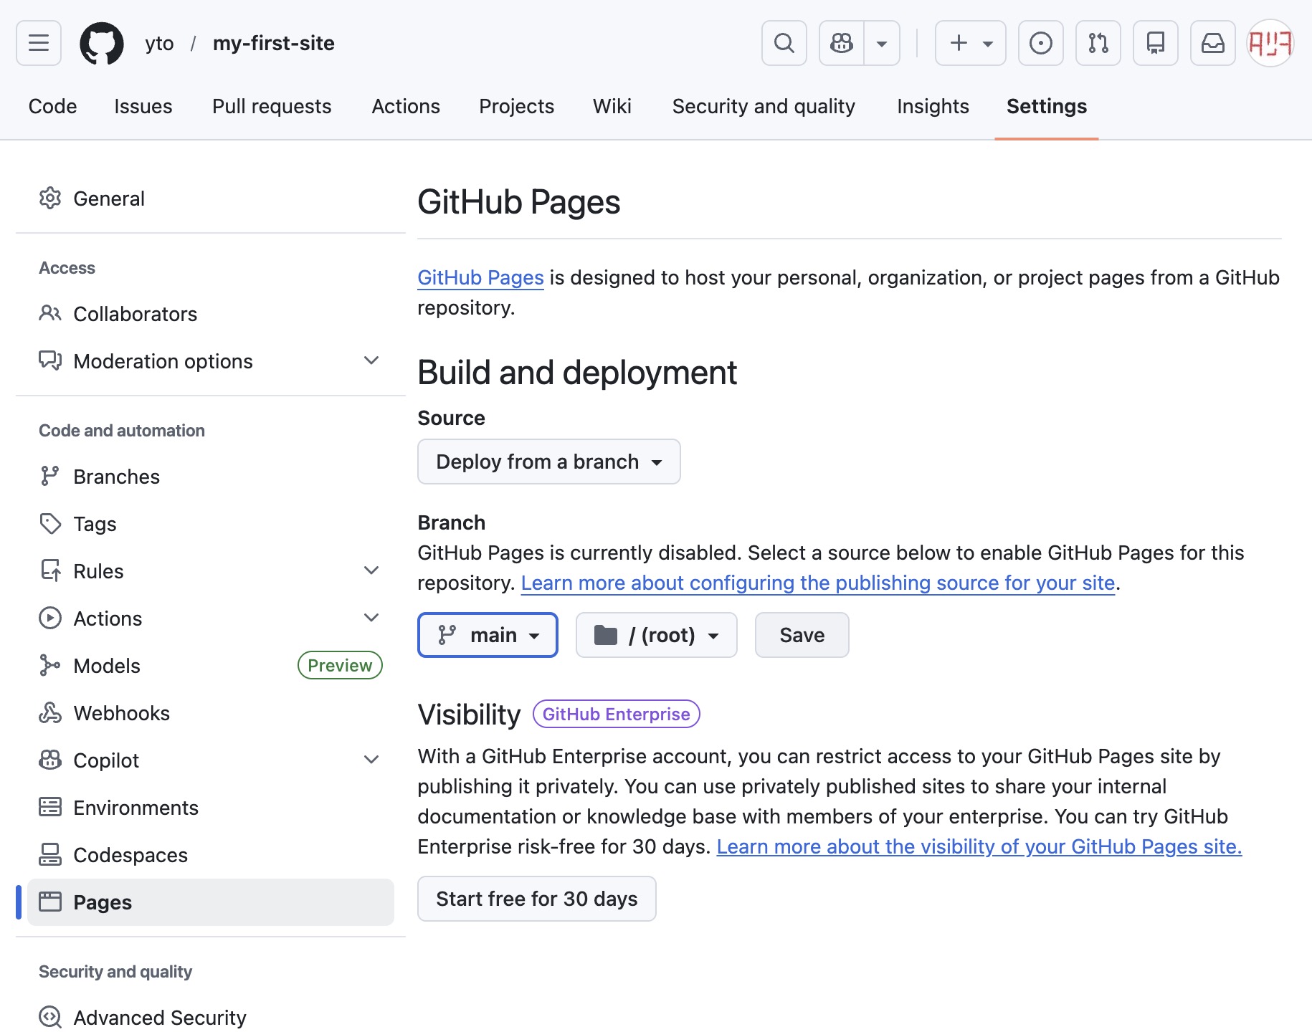Switch to the Issues tab
Screen dimensions: 1312x1032
tap(143, 106)
